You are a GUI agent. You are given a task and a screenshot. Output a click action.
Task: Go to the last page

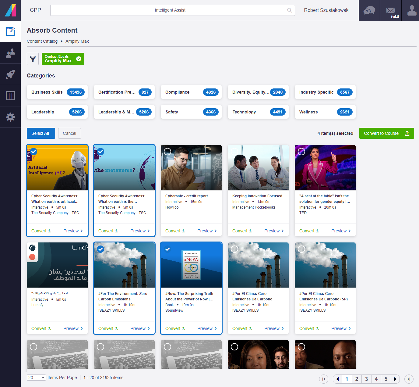click(x=409, y=379)
